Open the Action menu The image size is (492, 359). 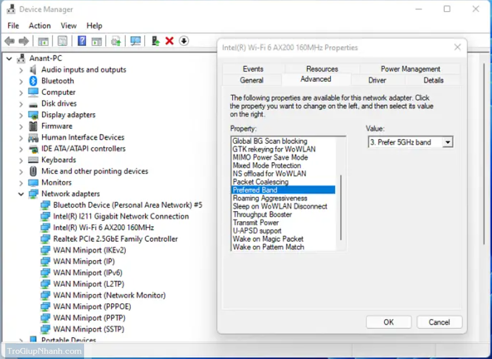(39, 25)
